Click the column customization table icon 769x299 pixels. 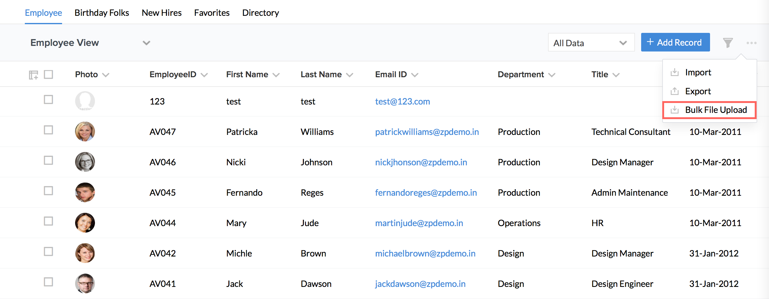tap(33, 75)
